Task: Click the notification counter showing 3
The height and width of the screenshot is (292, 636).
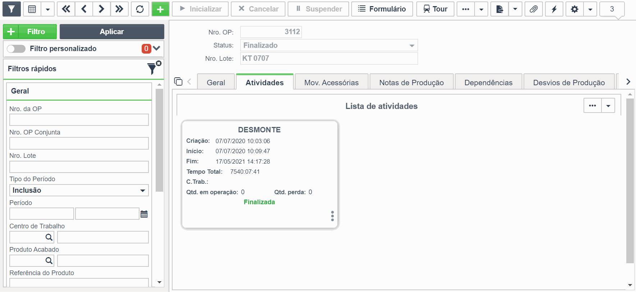Action: coord(612,9)
